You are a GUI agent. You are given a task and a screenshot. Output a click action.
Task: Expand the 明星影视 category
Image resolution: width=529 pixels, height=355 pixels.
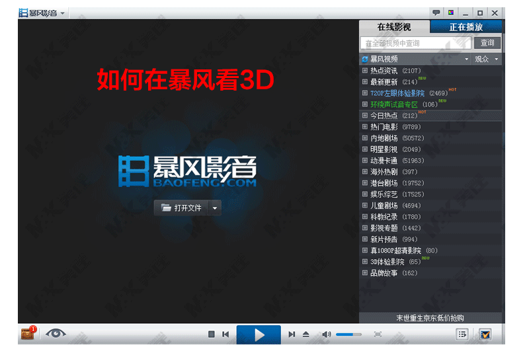(365, 149)
